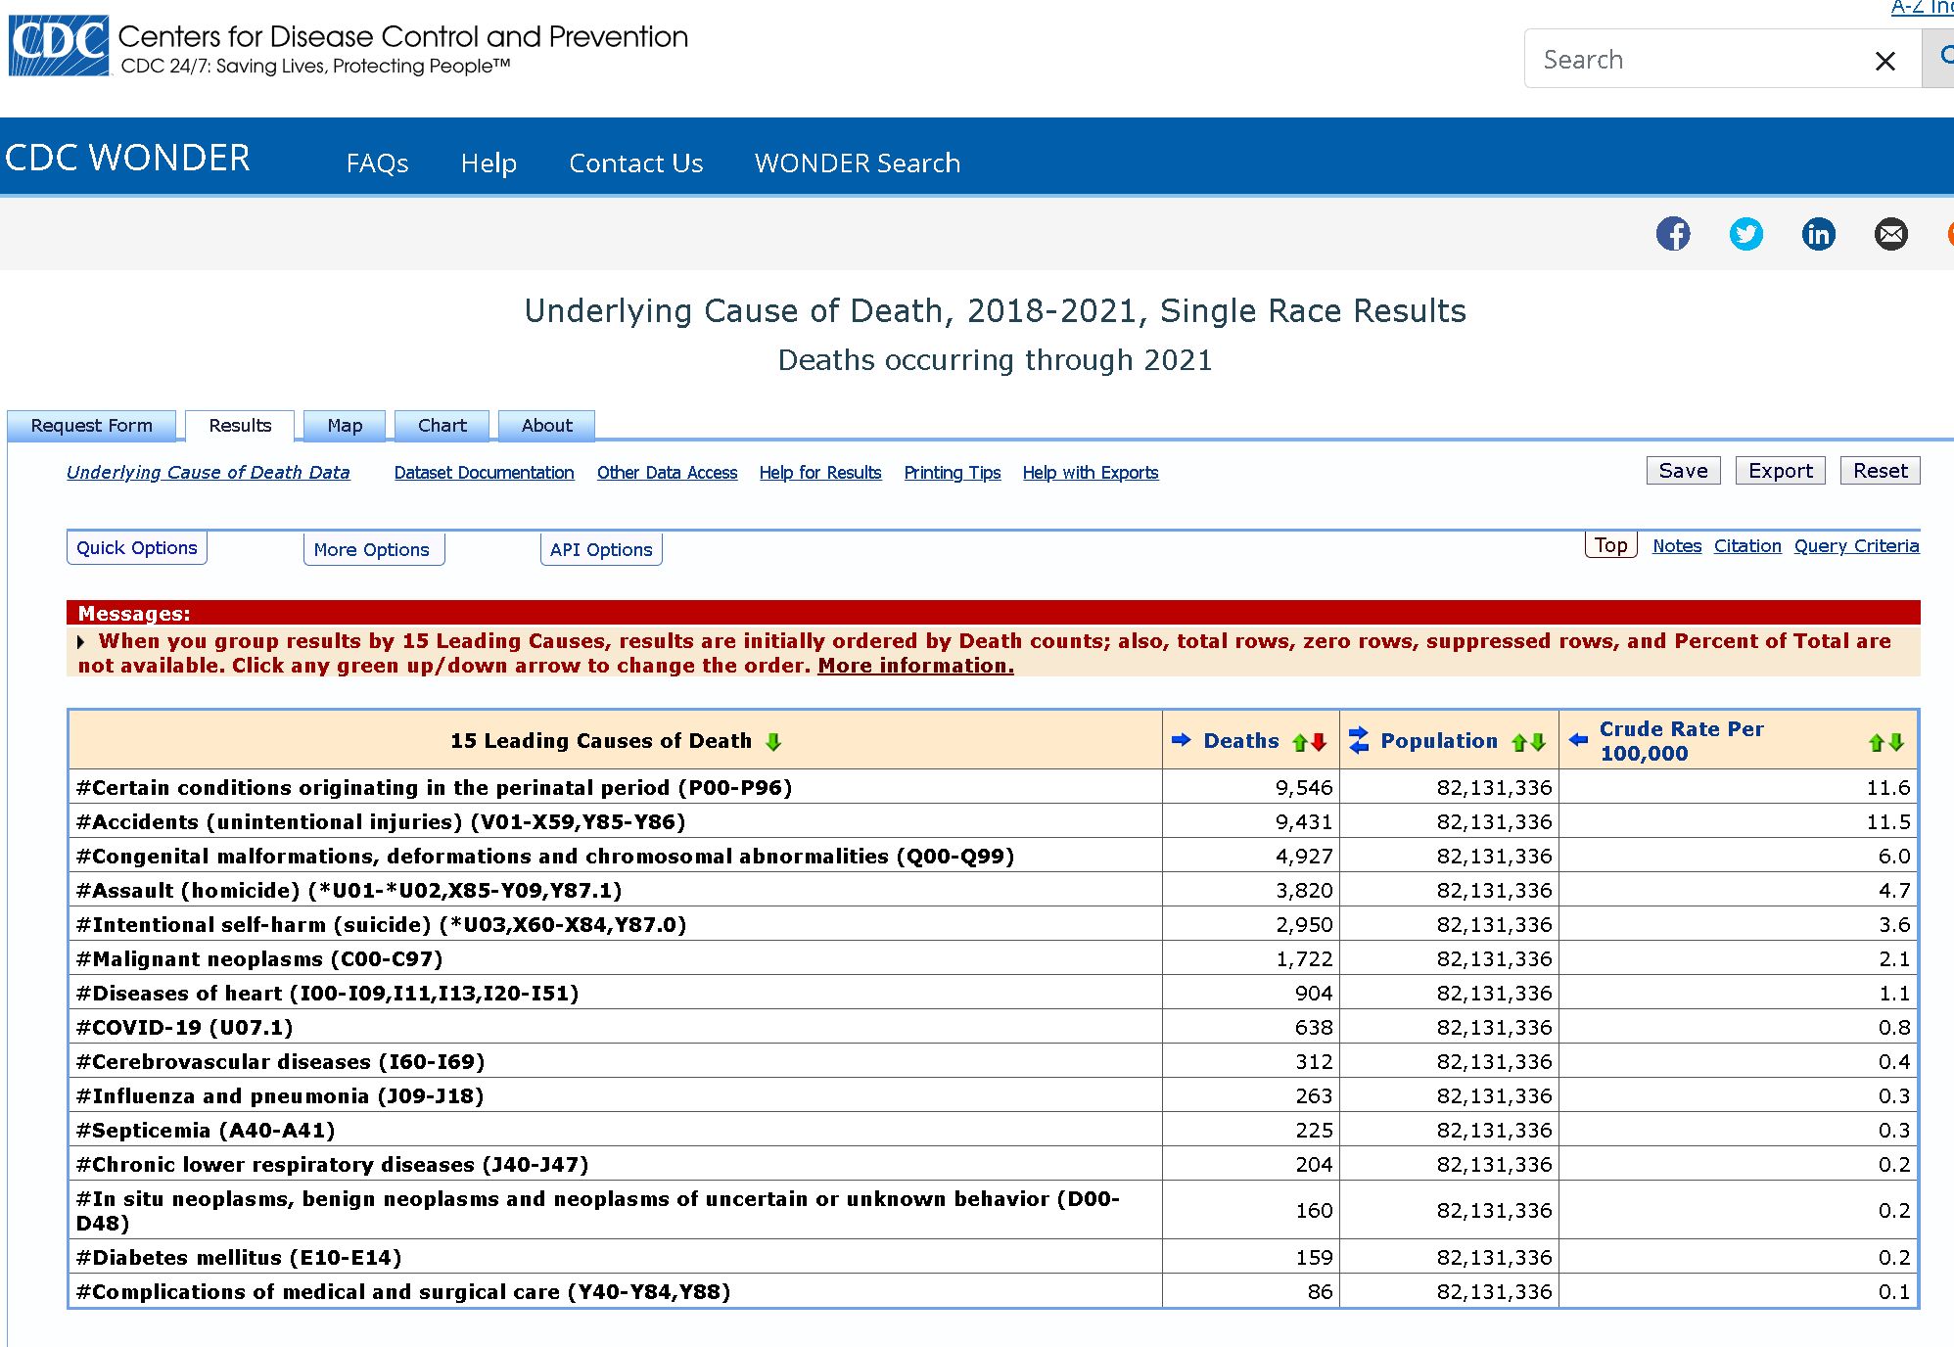The width and height of the screenshot is (1954, 1347).
Task: Expand More Options panel
Action: tap(372, 550)
